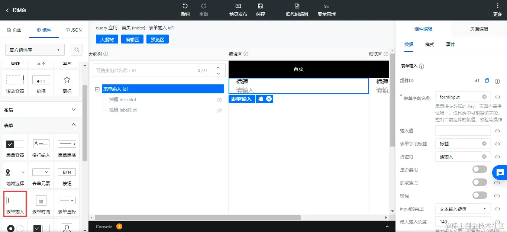Click the info icon beside 编辑区
This screenshot has height=232, width=507.
click(246, 54)
